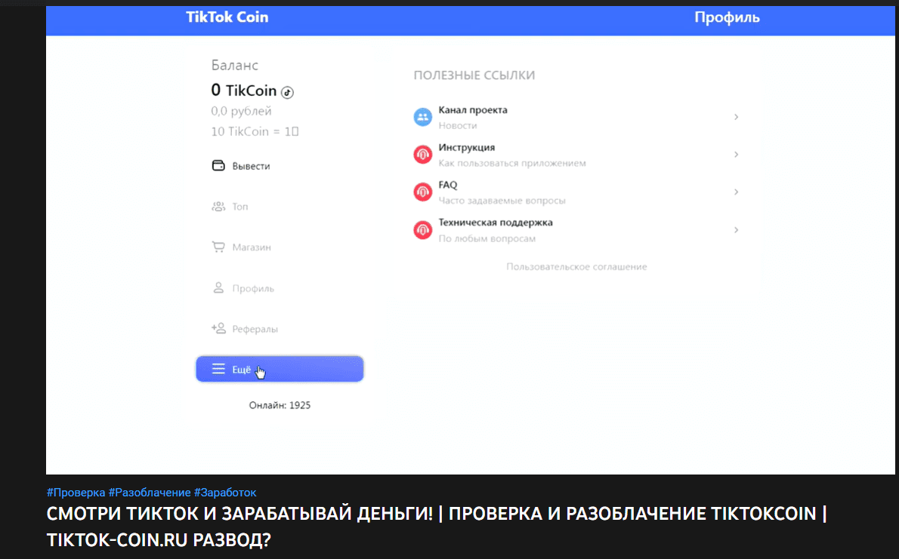
Task: Click the #Разоблачение hashtag
Action: [x=150, y=493]
